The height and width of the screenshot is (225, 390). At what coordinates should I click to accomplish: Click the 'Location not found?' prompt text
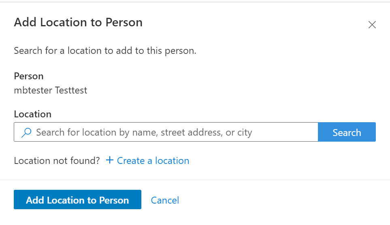coord(57,161)
